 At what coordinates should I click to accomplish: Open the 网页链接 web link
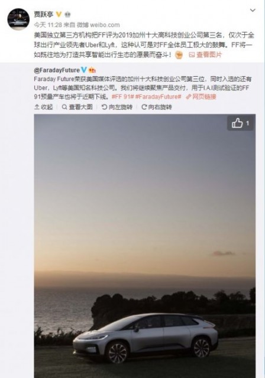(201, 97)
